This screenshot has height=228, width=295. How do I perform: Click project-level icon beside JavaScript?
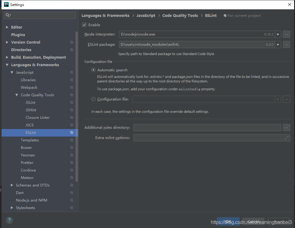pos(72,72)
